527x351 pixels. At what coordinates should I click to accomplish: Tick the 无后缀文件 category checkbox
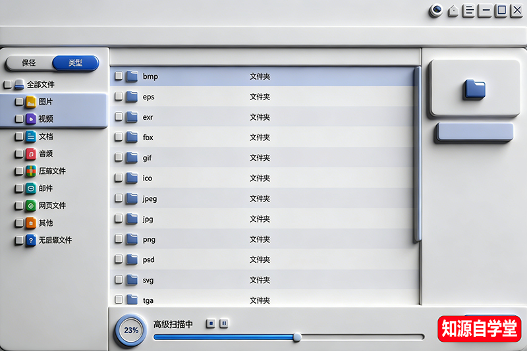[x=19, y=240]
